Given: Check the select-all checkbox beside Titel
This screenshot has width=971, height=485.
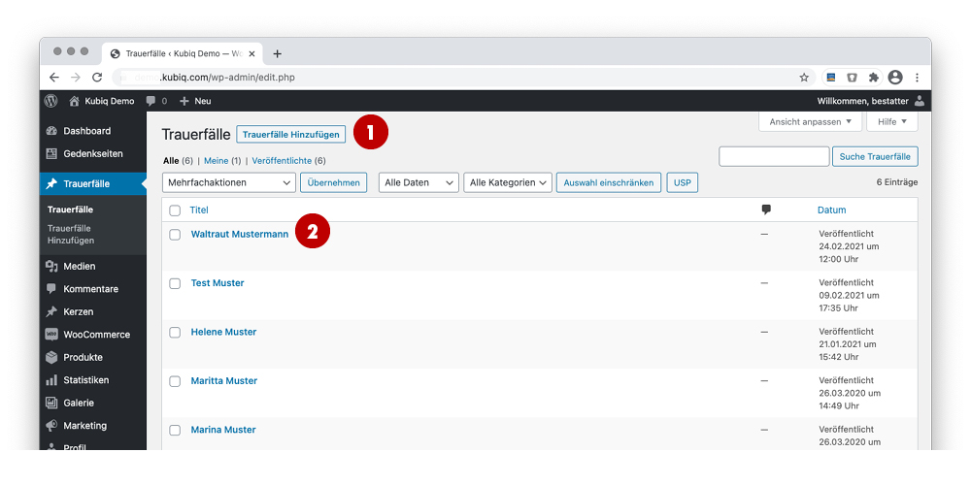Looking at the screenshot, I should [175, 210].
